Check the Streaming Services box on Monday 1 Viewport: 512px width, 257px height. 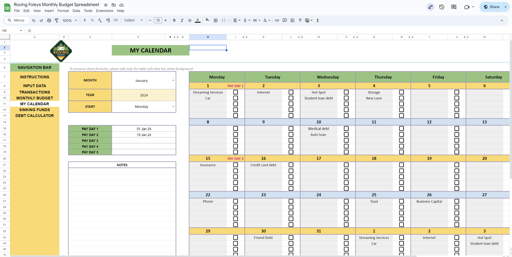pyautogui.click(x=235, y=92)
